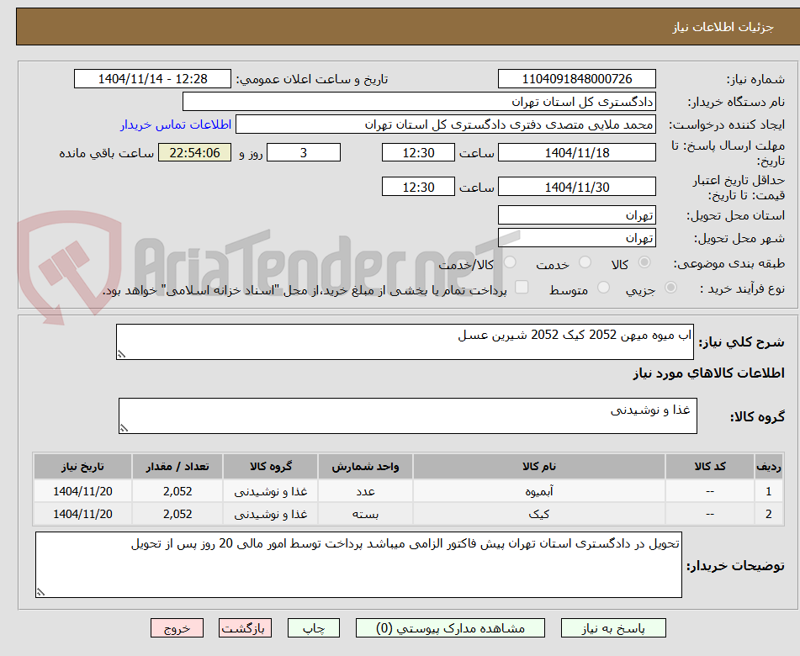Click the تاریخ نیاز column header

click(82, 466)
